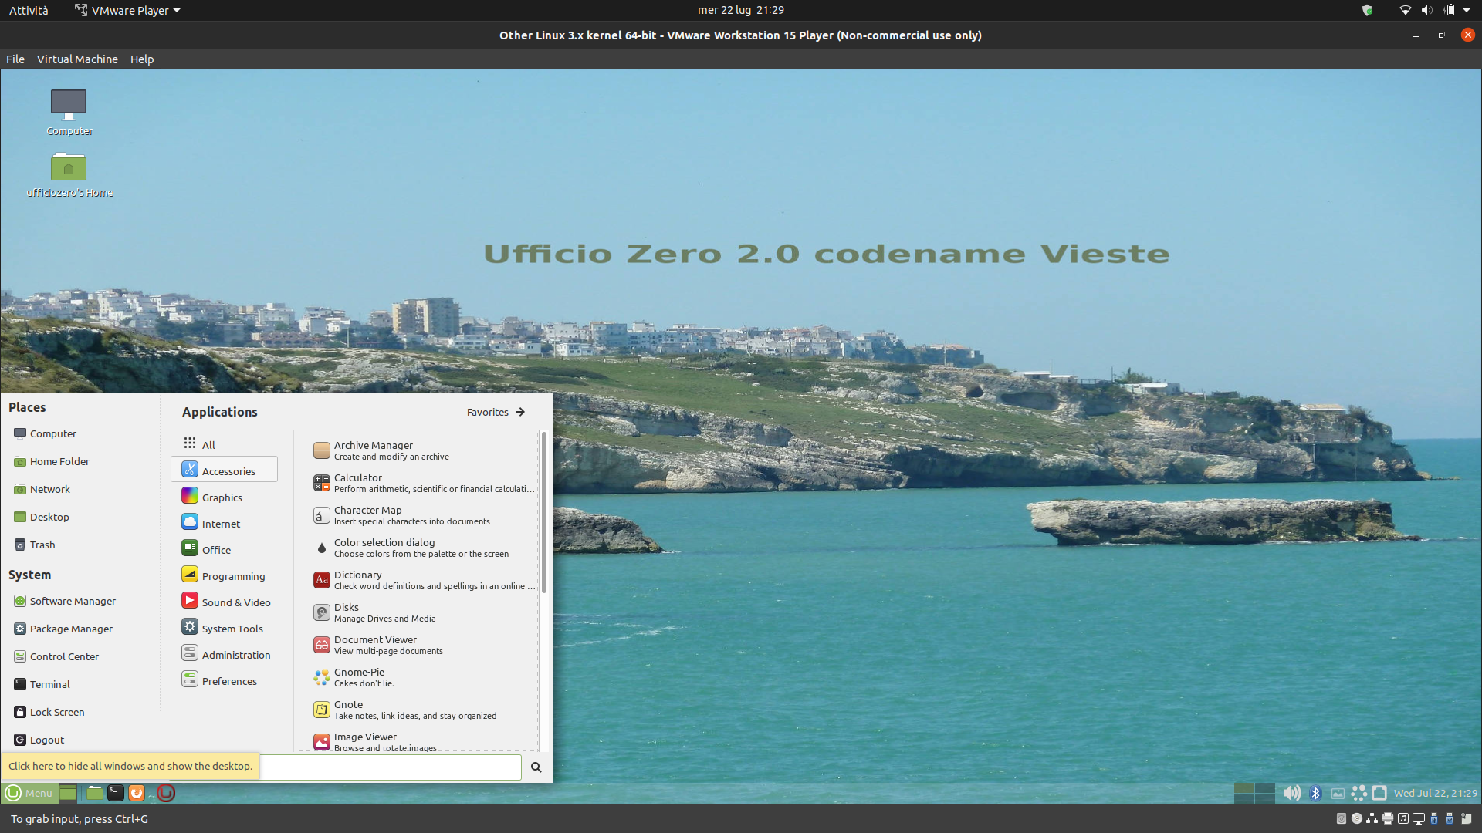Switch to Favorites view arrow
1482x833 pixels.
coord(519,412)
